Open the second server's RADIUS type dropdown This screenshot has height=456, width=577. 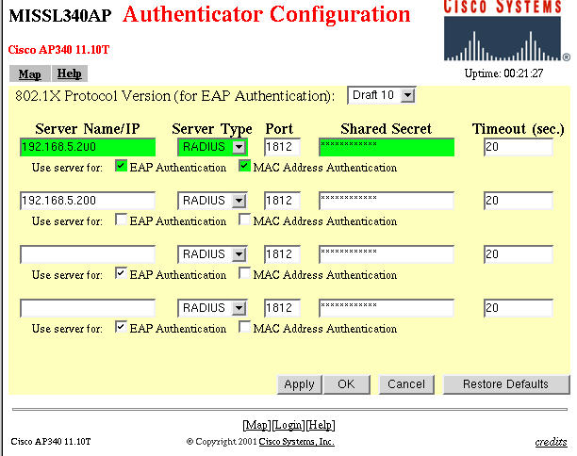212,201
